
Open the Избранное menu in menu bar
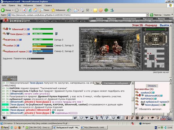pos(28,5)
